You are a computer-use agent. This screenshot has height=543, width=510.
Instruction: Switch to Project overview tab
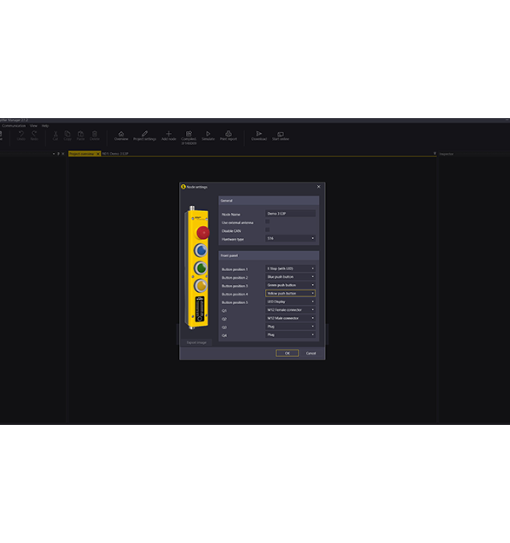coord(82,154)
